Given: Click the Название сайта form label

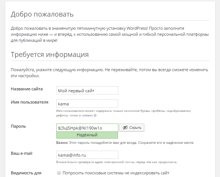Looking at the screenshot, I should (x=27, y=89).
